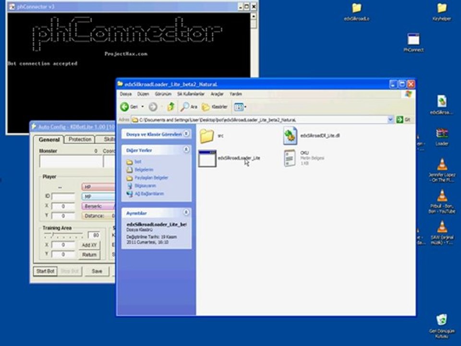Open the OKU text document icon
This screenshot has height=346, width=461.
[290, 158]
